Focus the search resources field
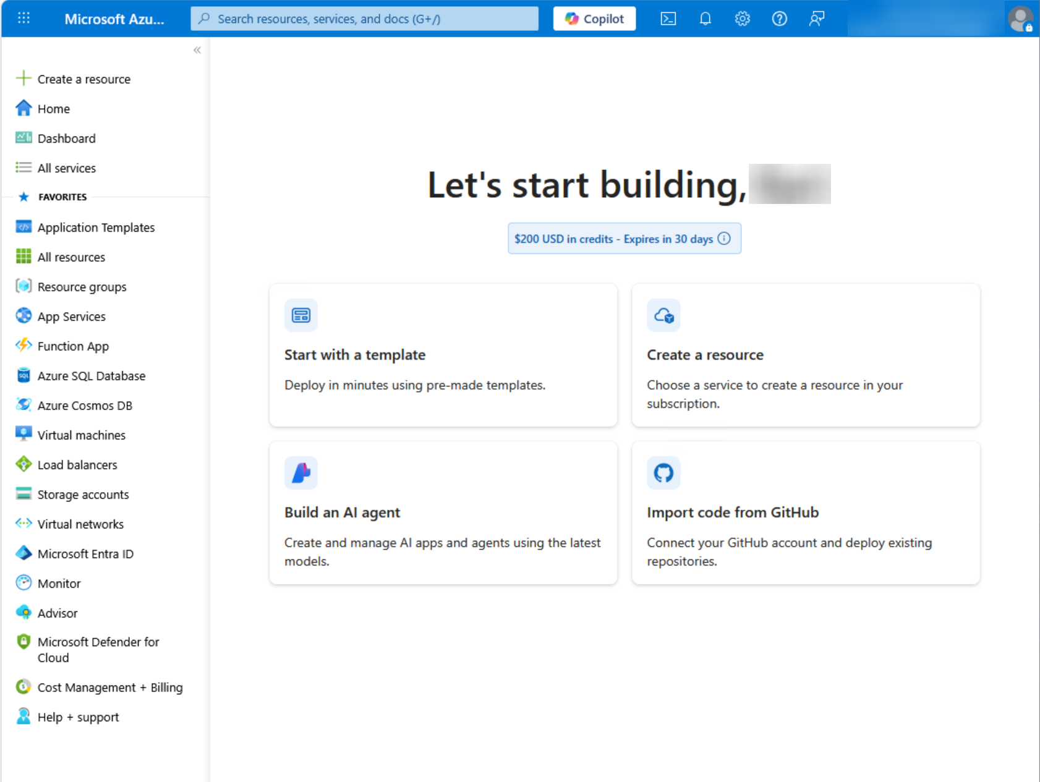1040x782 pixels. pos(365,19)
